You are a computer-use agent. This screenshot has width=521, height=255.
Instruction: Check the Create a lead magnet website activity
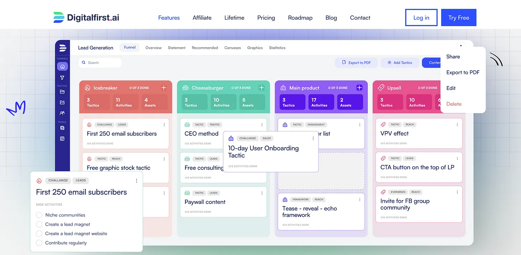click(39, 234)
